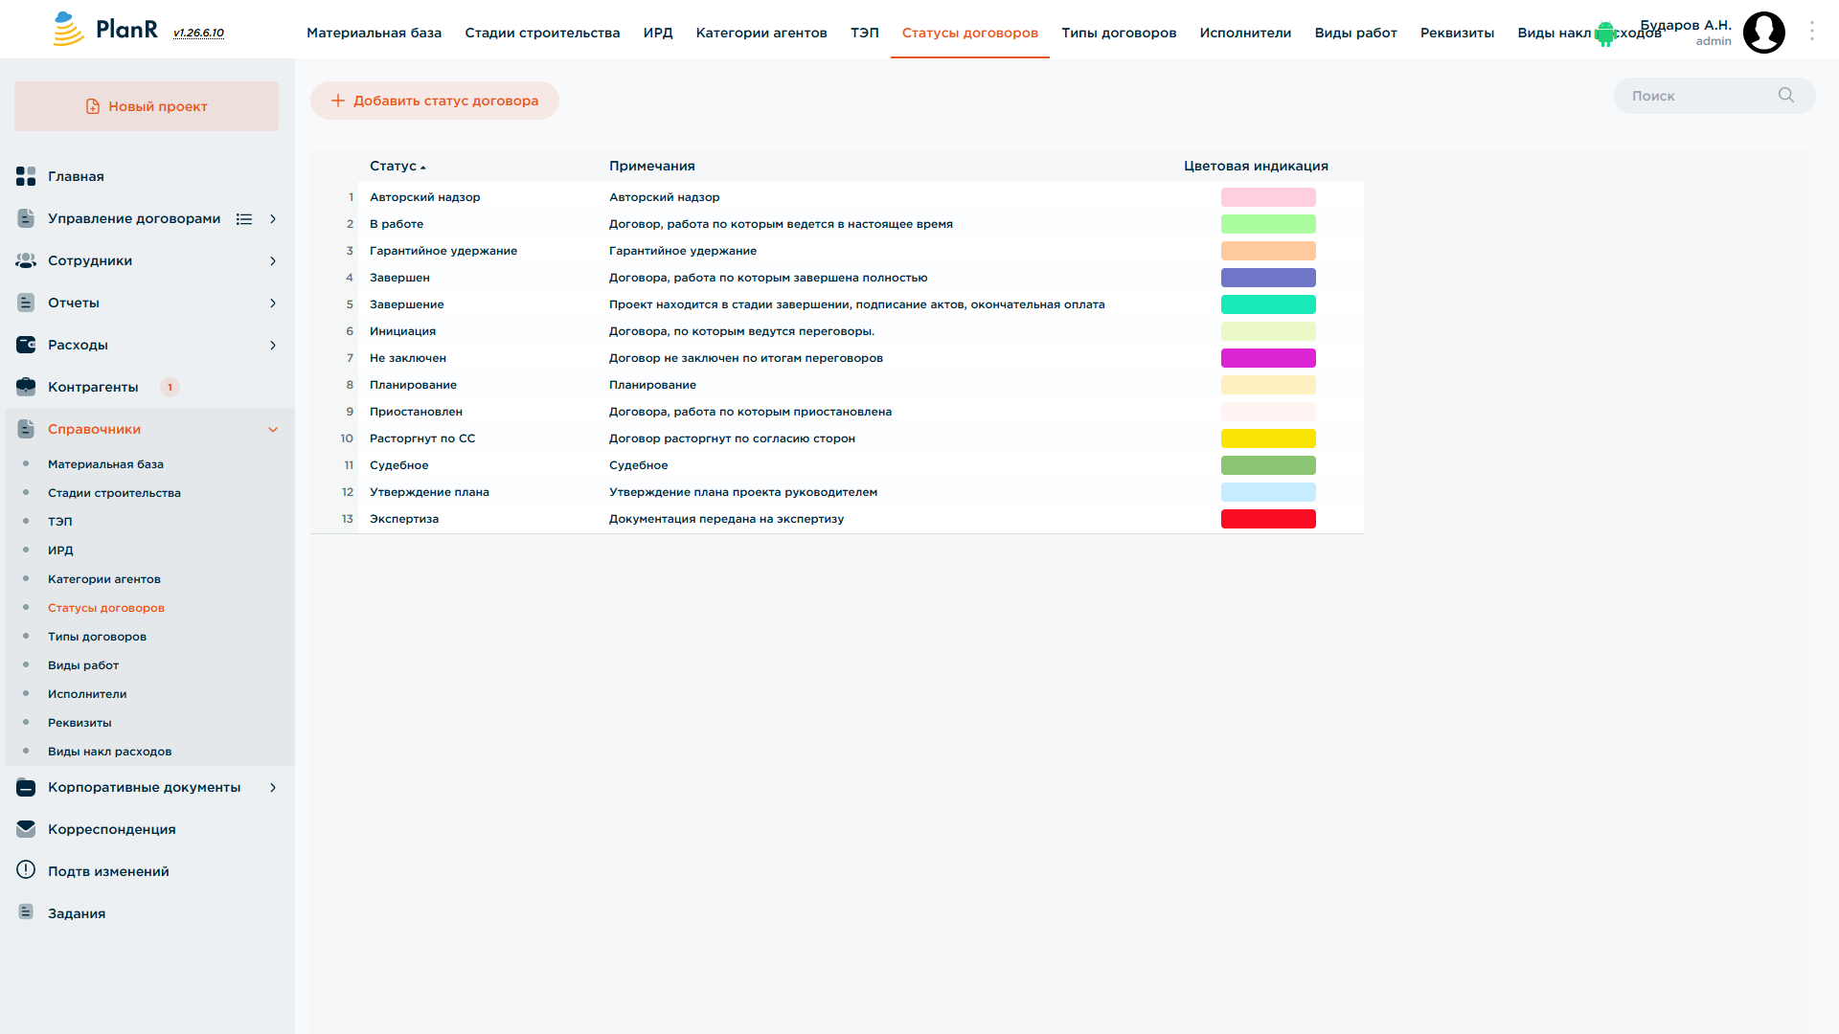Open the Исполнители top tab

(1245, 33)
